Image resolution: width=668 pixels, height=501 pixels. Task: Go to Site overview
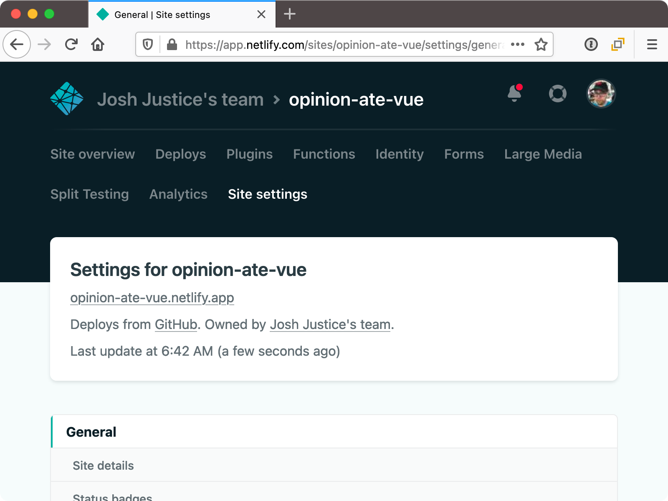pos(93,154)
